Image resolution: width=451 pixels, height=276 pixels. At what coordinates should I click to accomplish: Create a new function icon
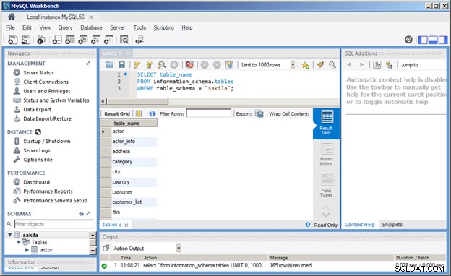point(108,40)
